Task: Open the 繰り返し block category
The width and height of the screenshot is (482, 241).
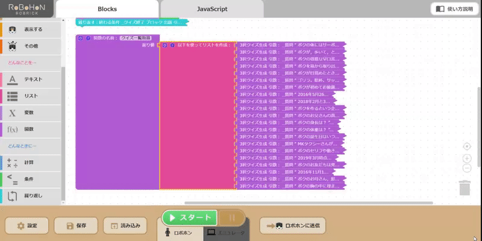Action: pos(31,195)
